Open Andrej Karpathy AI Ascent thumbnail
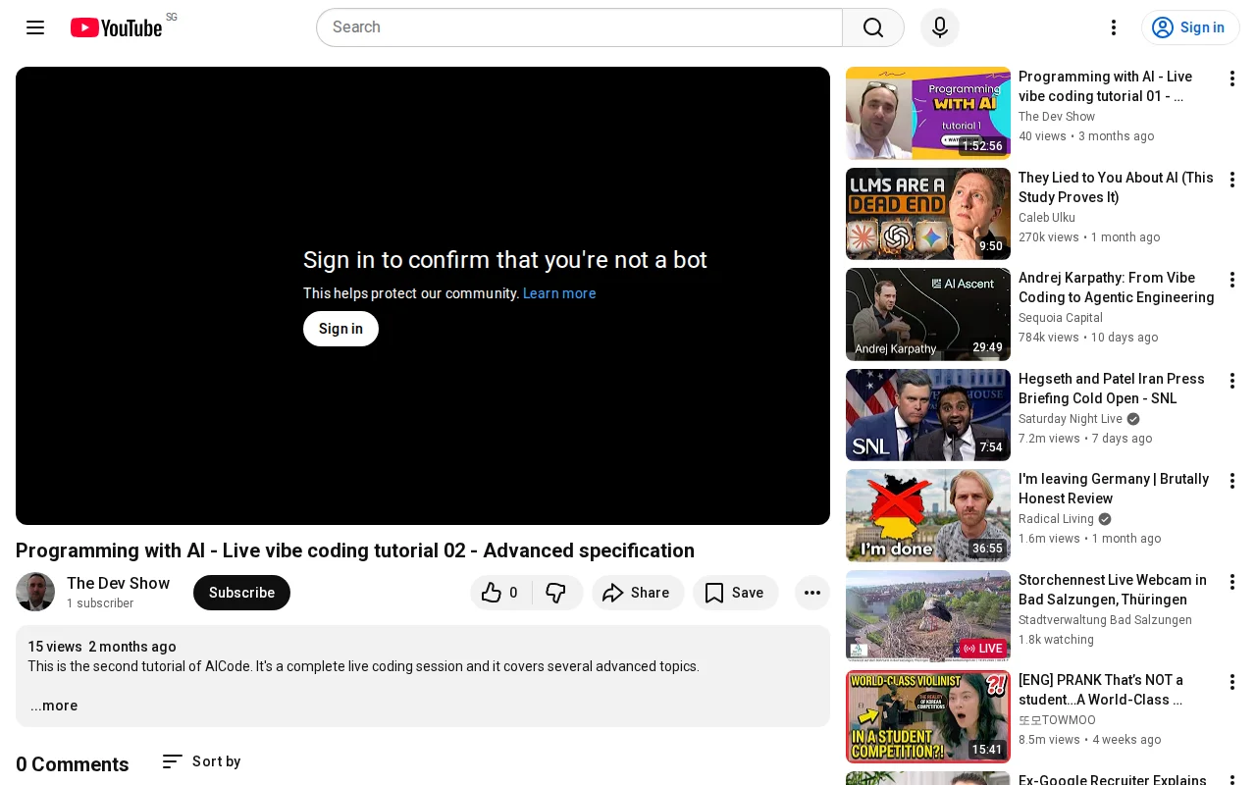 pos(928,314)
